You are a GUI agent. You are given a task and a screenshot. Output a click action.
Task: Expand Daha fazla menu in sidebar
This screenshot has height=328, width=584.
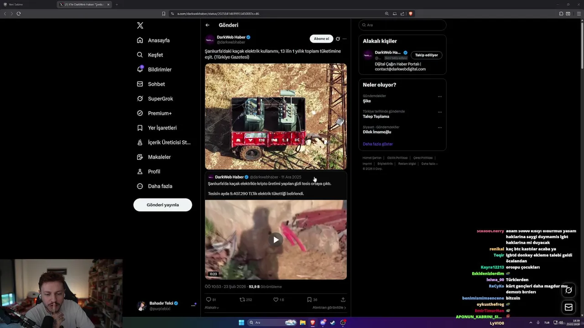click(154, 186)
